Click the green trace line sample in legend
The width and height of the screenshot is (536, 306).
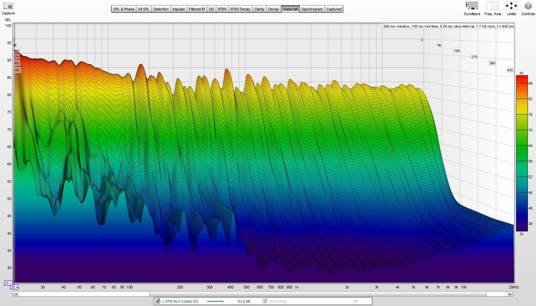[x=215, y=301]
